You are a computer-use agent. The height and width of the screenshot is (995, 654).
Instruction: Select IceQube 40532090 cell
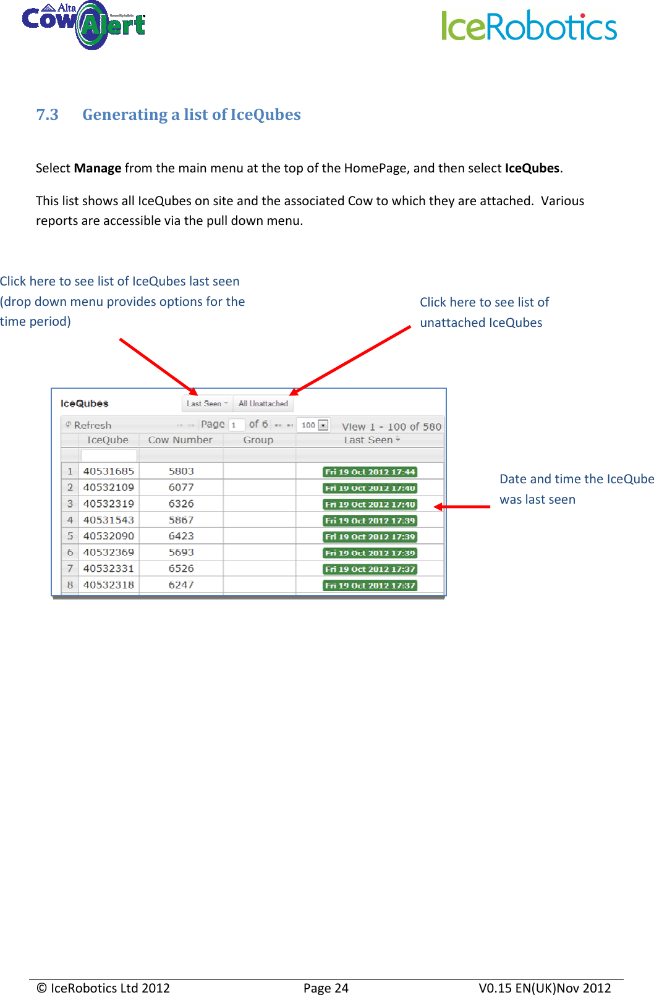pos(109,536)
